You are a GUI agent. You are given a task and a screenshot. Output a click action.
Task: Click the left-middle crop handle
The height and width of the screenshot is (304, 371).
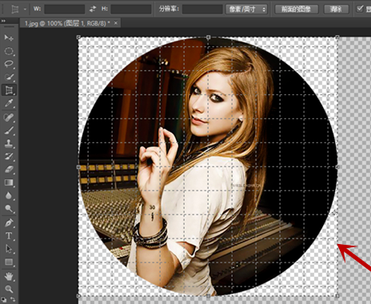tap(78, 167)
